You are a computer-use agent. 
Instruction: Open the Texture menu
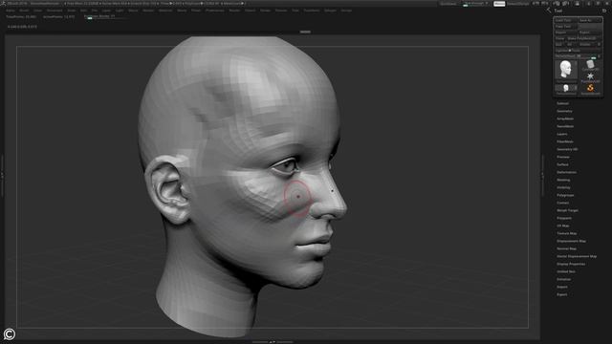(281, 11)
